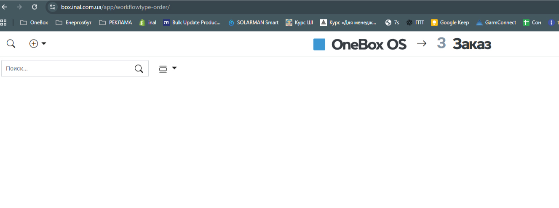Click the address bar URL box.inal.com.ua
Viewport: 559px width, 208px height.
point(115,7)
